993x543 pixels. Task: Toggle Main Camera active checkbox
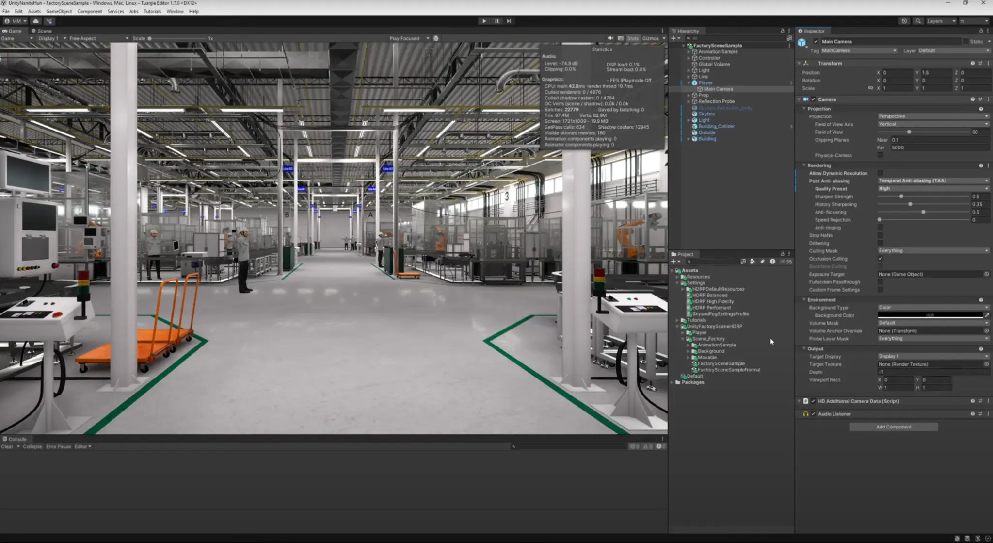tap(816, 42)
